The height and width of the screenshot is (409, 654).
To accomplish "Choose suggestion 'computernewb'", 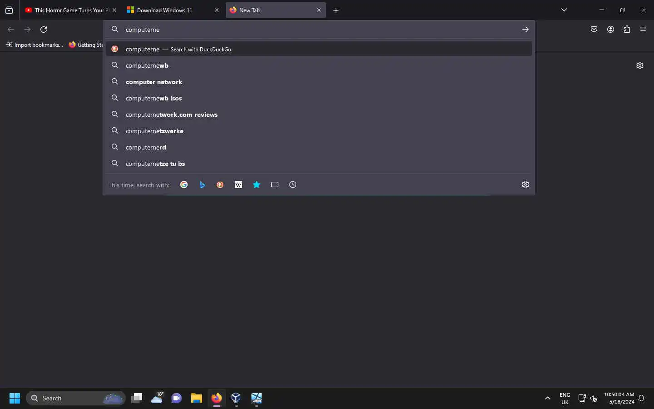I will point(319,65).
